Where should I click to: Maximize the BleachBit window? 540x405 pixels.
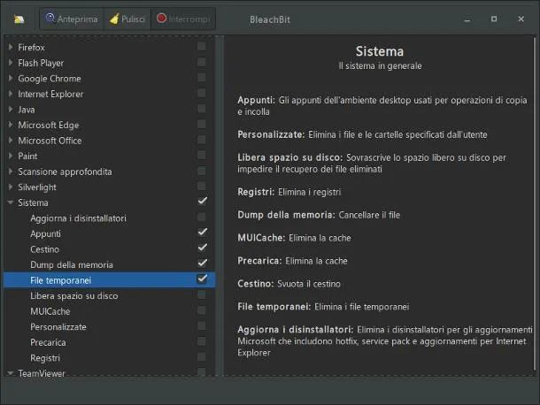tap(494, 19)
